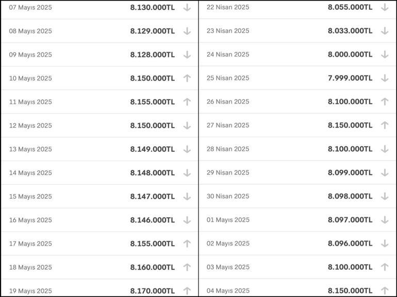The image size is (397, 297).
Task: Click the down arrow for 02 Mayıs 2025
Action: [385, 243]
